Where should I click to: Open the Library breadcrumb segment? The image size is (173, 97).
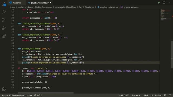(29, 7)
